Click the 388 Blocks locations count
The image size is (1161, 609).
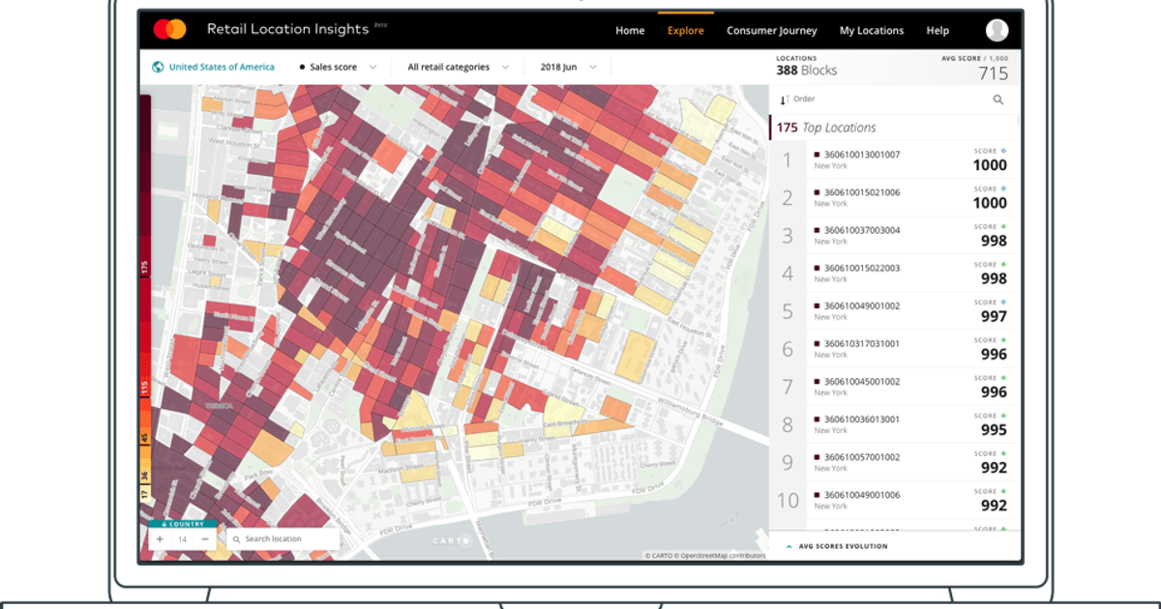(807, 71)
